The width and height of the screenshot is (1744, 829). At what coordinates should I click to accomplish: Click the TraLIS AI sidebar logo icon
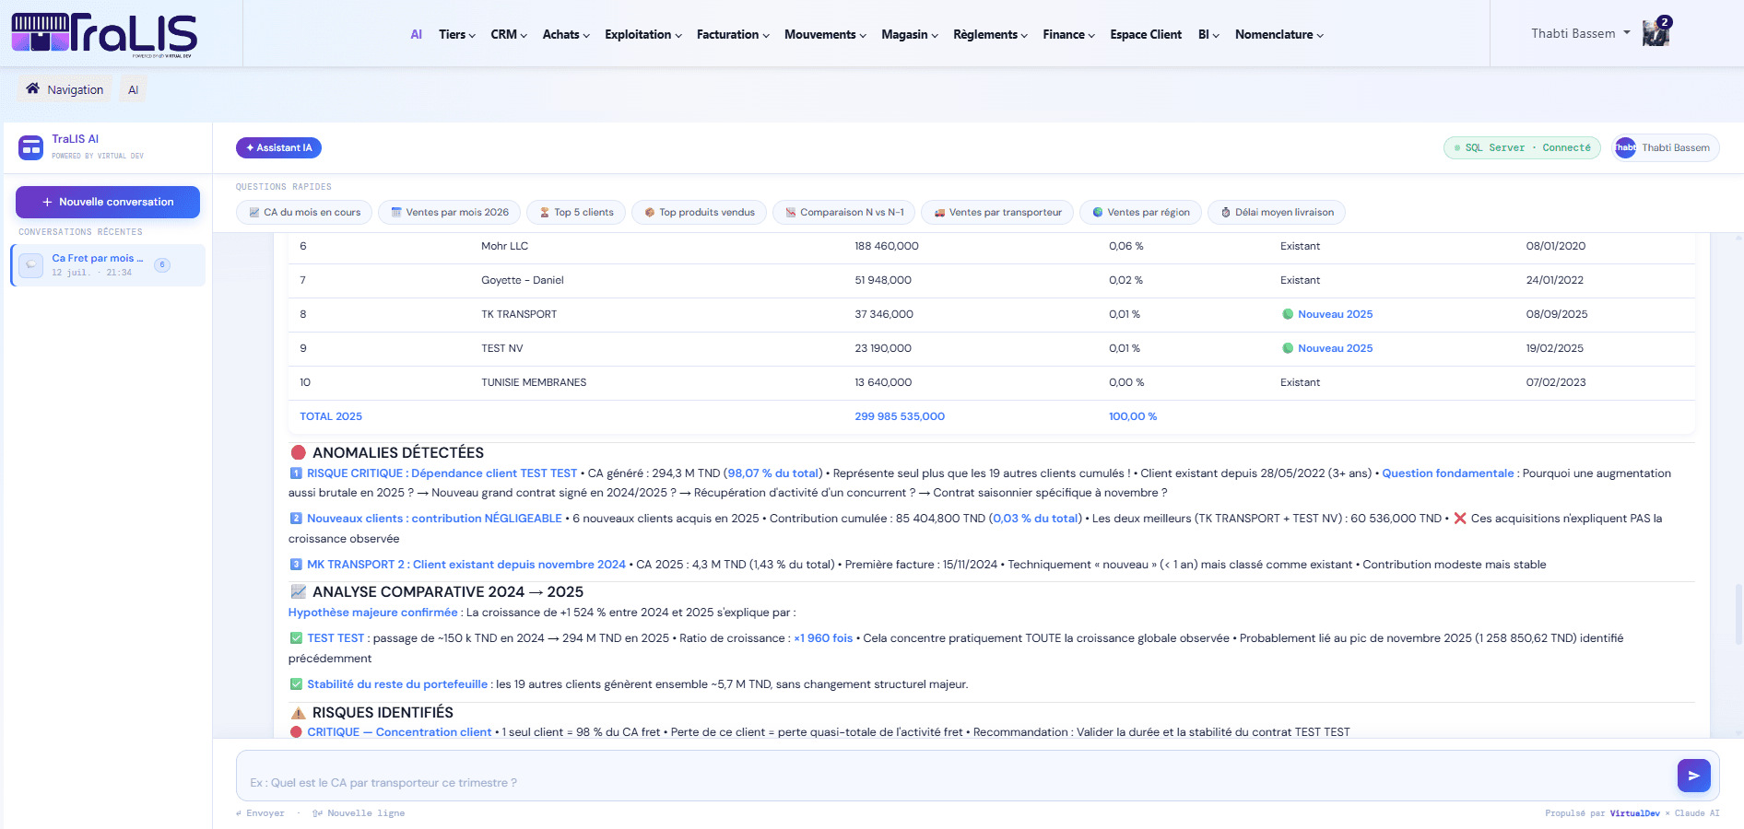coord(31,147)
